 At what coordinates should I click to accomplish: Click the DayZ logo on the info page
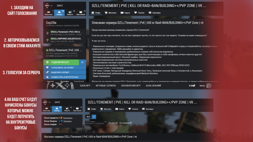coord(47,6)
